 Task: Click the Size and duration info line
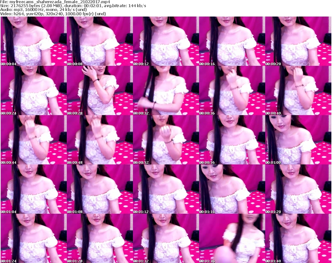pos(73,6)
